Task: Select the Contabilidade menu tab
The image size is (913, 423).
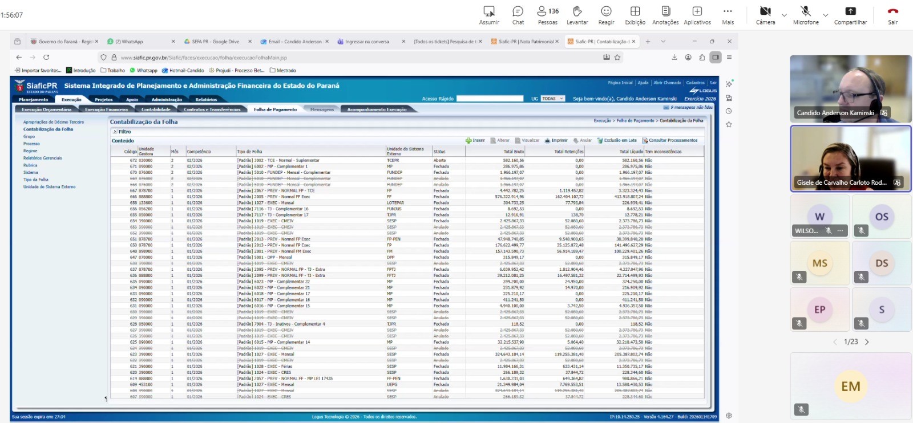Action: pyautogui.click(x=156, y=109)
